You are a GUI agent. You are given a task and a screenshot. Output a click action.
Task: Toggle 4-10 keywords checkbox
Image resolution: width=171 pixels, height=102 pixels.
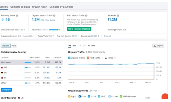(80, 96)
